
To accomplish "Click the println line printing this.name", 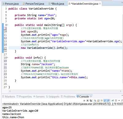I will tap(54, 77).
